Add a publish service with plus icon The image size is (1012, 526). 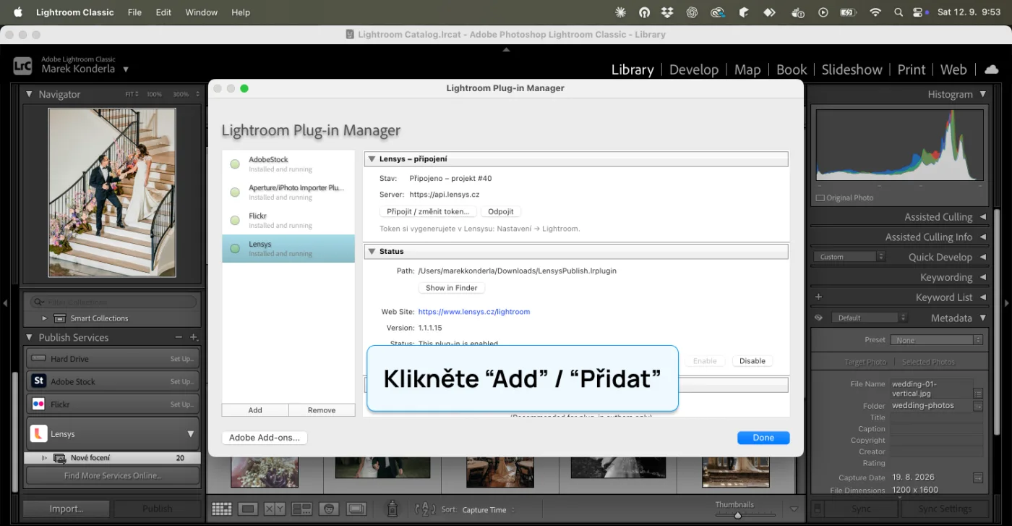[x=194, y=337]
